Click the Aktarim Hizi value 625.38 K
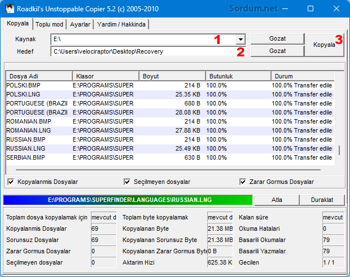 coord(220,262)
